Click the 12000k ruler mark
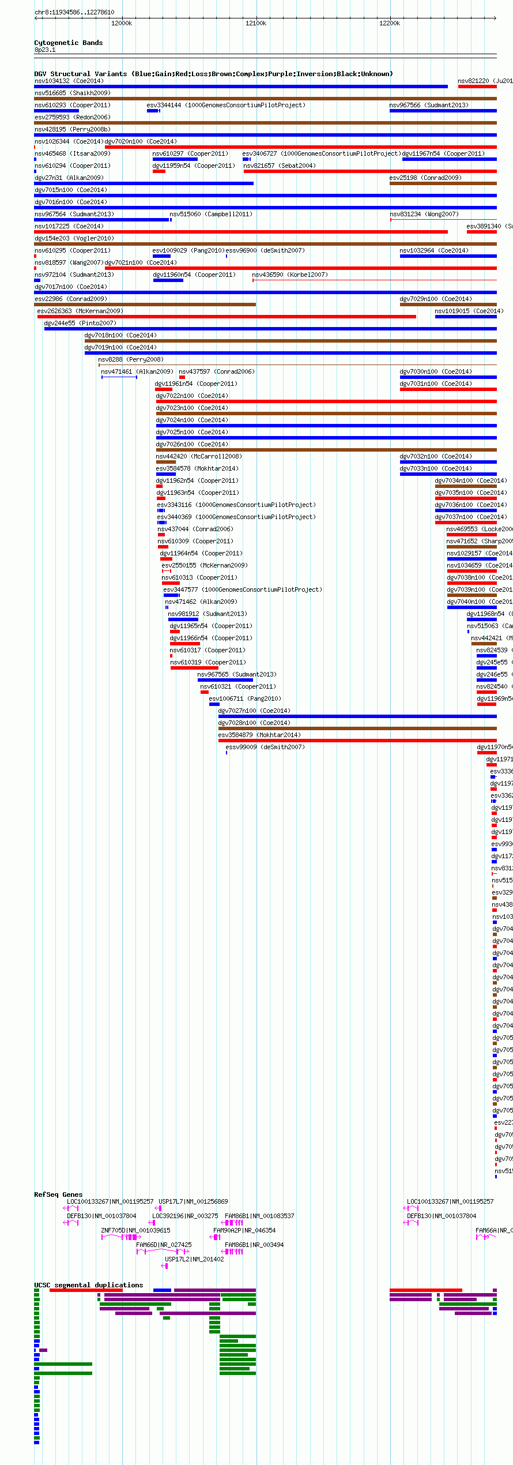The width and height of the screenshot is (513, 1465). coord(122,23)
